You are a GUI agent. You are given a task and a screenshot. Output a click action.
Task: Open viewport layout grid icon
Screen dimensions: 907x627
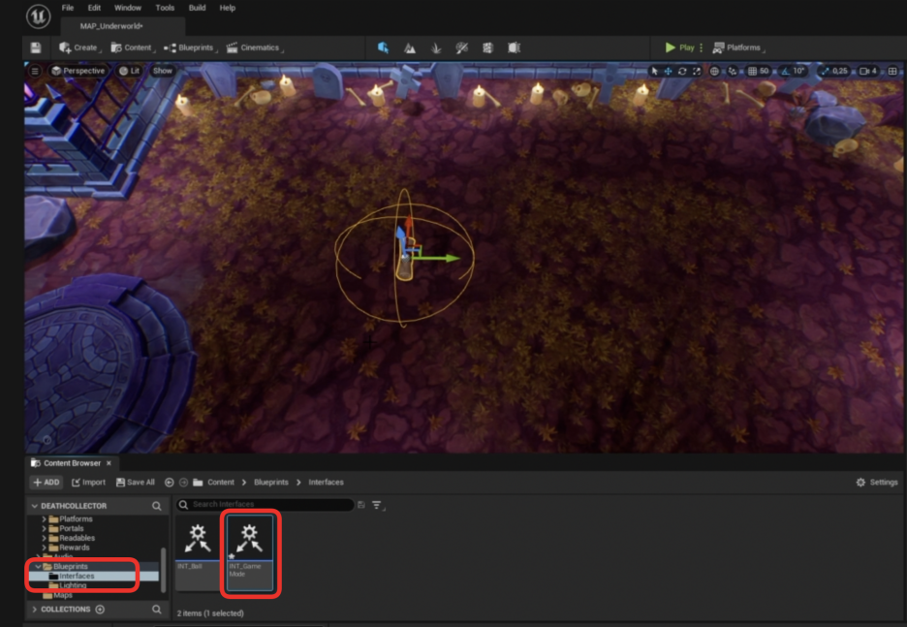pyautogui.click(x=892, y=71)
